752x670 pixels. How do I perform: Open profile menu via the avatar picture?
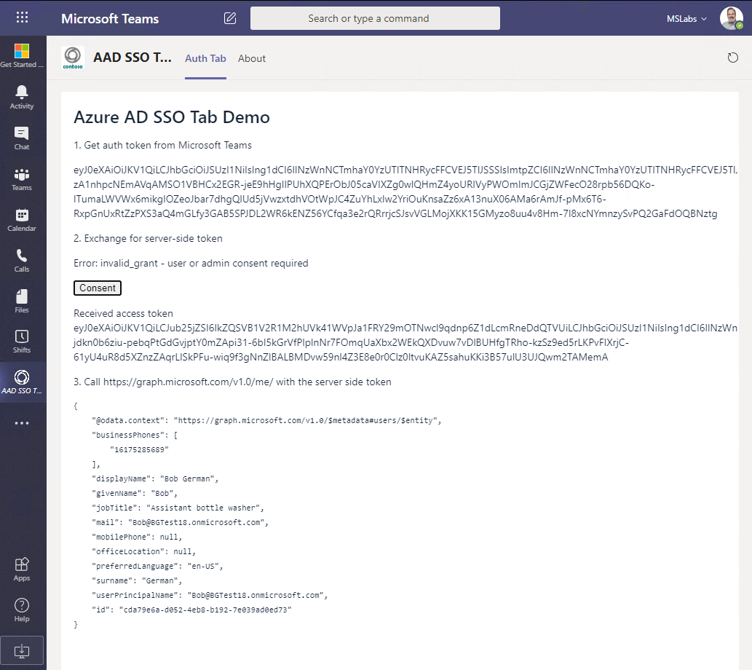[732, 18]
